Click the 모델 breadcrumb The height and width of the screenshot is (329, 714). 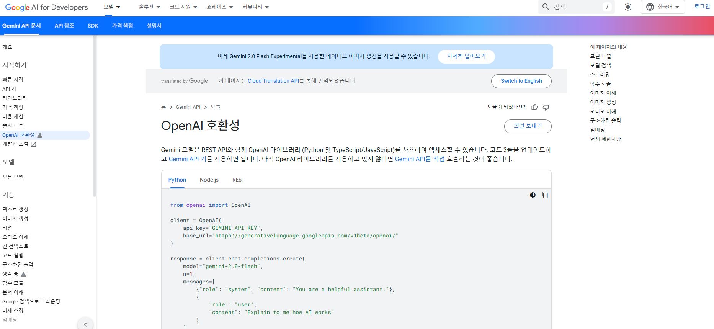coord(216,107)
